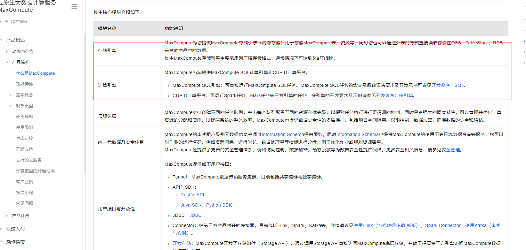Open the 安全管理 link
This screenshot has width=526, height=250.
[x=450, y=150]
